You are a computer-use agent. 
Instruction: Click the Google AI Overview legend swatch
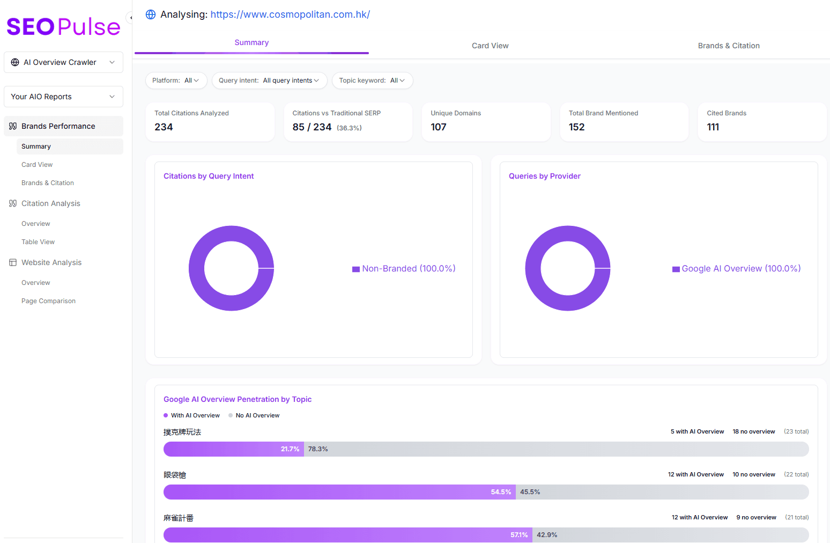coord(676,269)
